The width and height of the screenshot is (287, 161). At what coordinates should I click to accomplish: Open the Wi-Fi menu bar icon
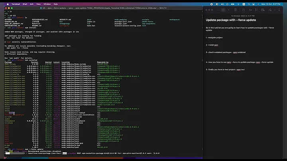238,4
